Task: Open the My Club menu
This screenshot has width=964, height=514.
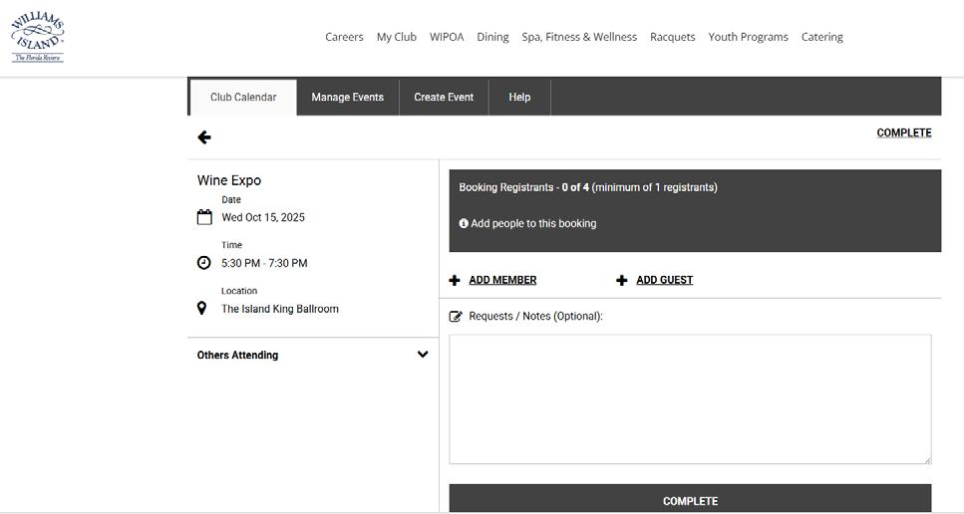Action: pos(397,37)
